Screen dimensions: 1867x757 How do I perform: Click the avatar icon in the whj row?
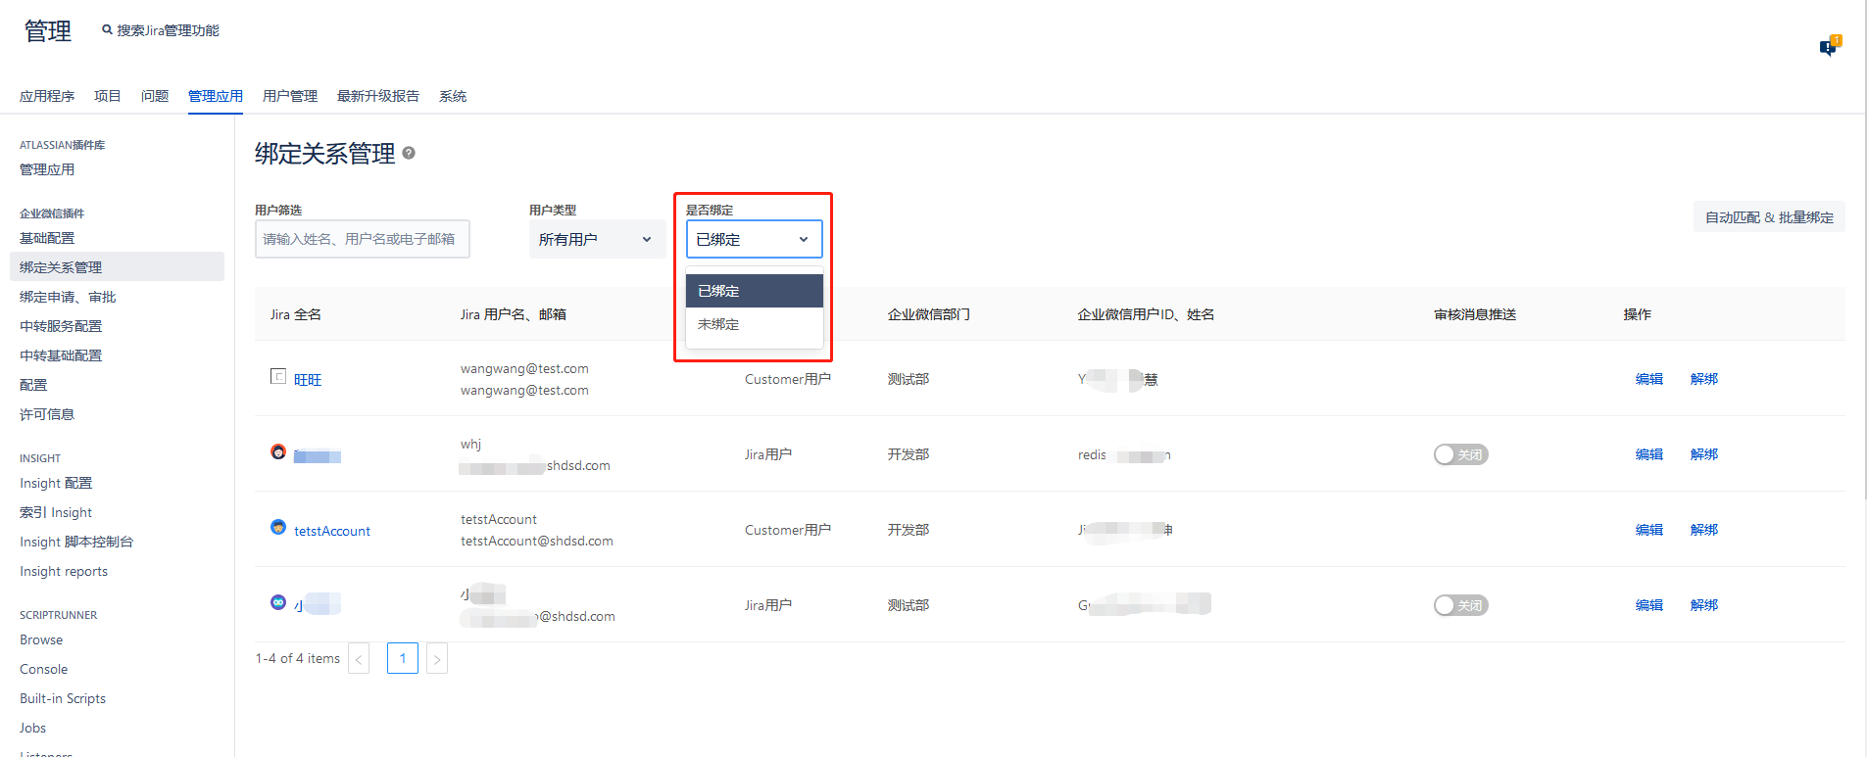tap(278, 452)
